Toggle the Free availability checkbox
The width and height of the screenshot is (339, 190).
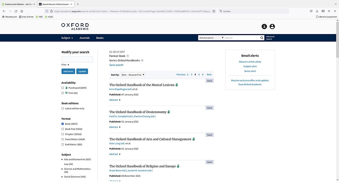(63, 93)
